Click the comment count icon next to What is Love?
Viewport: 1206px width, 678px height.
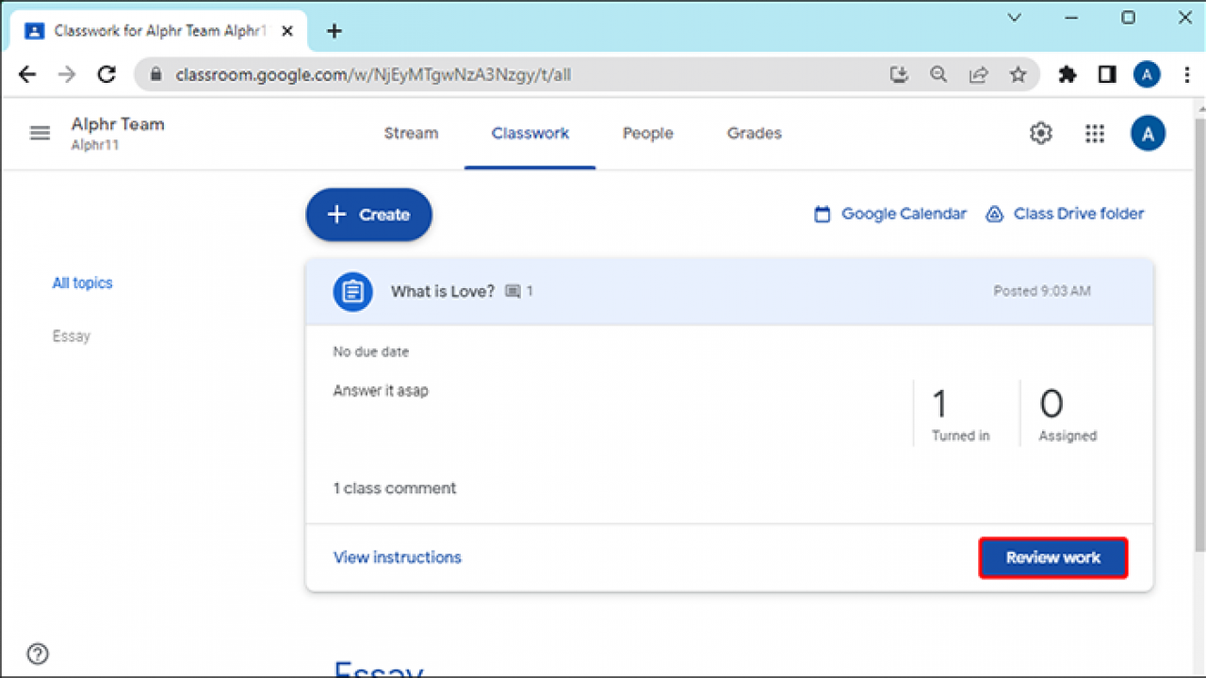[x=510, y=291]
